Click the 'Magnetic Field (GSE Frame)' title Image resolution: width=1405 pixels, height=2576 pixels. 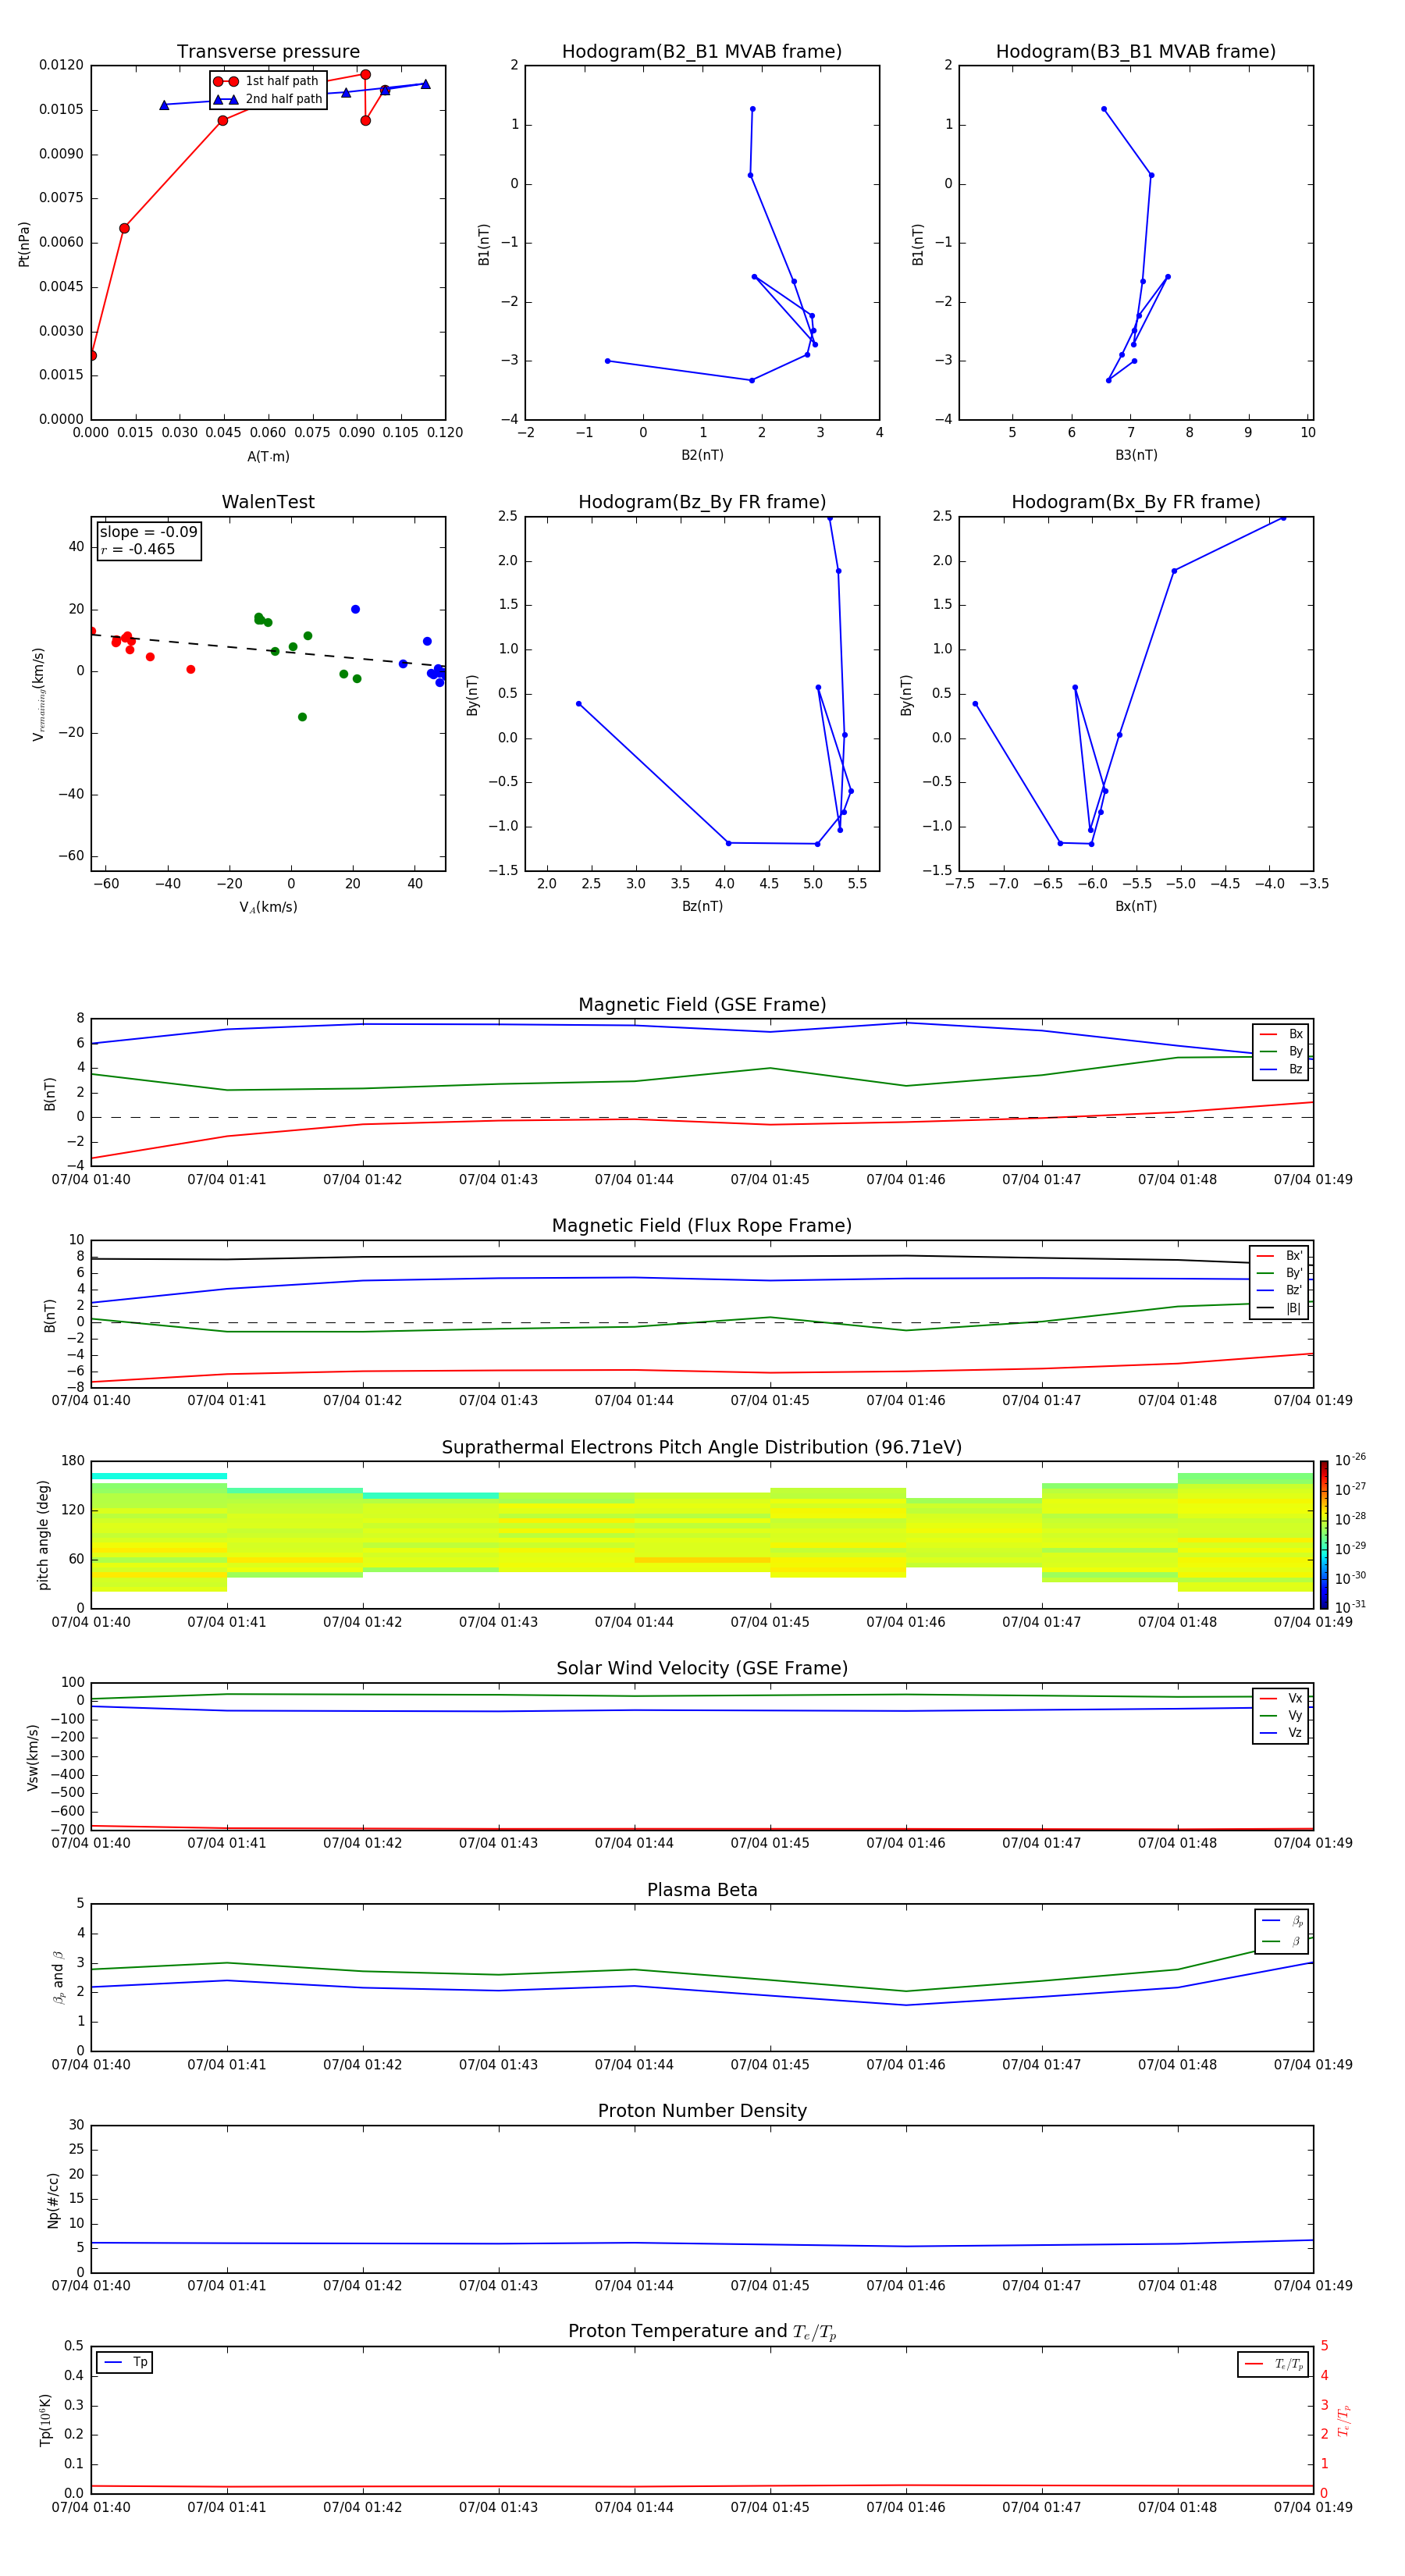[x=702, y=1005]
